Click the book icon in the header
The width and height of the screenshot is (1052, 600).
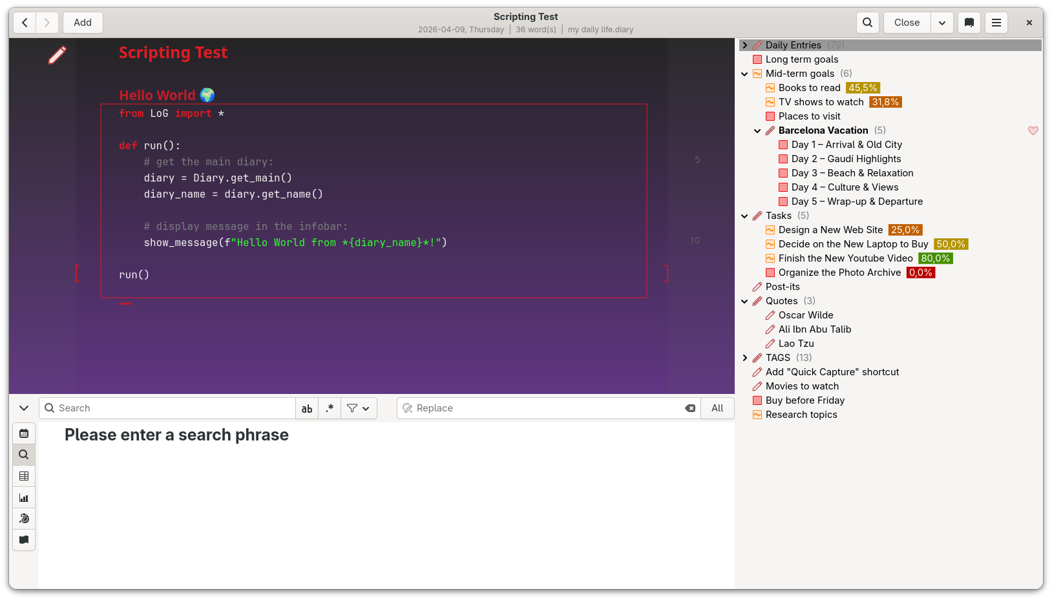tap(969, 23)
